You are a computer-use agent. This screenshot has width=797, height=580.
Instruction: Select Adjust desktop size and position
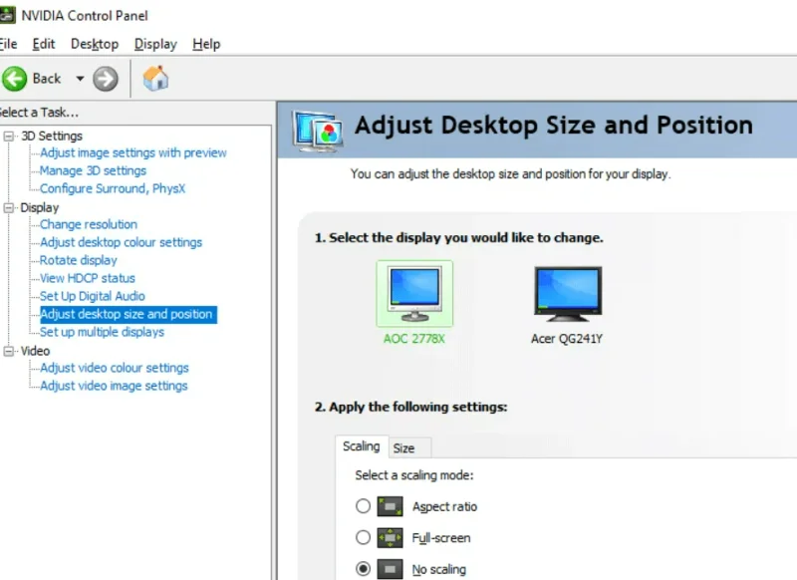[x=129, y=314]
